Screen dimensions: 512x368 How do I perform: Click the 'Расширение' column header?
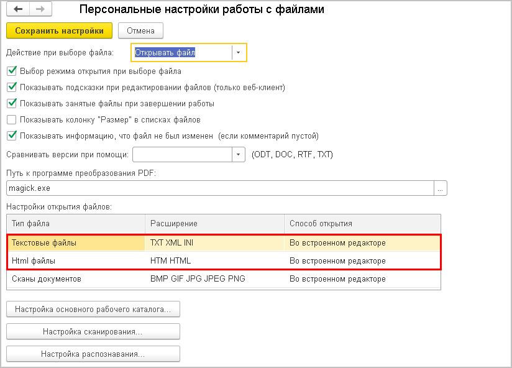[214, 223]
